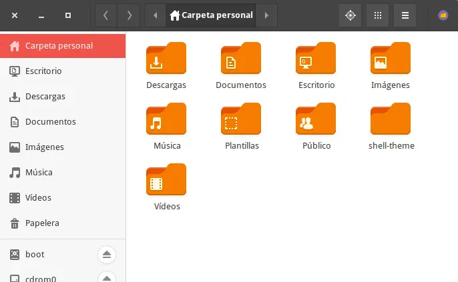Select Escritorio in the sidebar
The image size is (458, 282).
(x=63, y=71)
